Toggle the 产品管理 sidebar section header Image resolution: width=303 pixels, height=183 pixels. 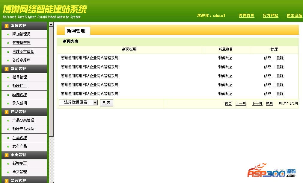click(24, 112)
